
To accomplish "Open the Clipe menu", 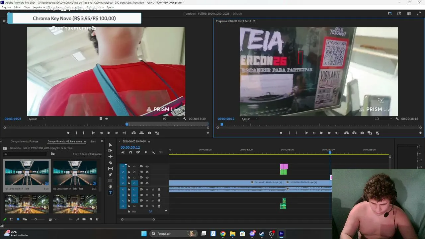I will 27,7.
